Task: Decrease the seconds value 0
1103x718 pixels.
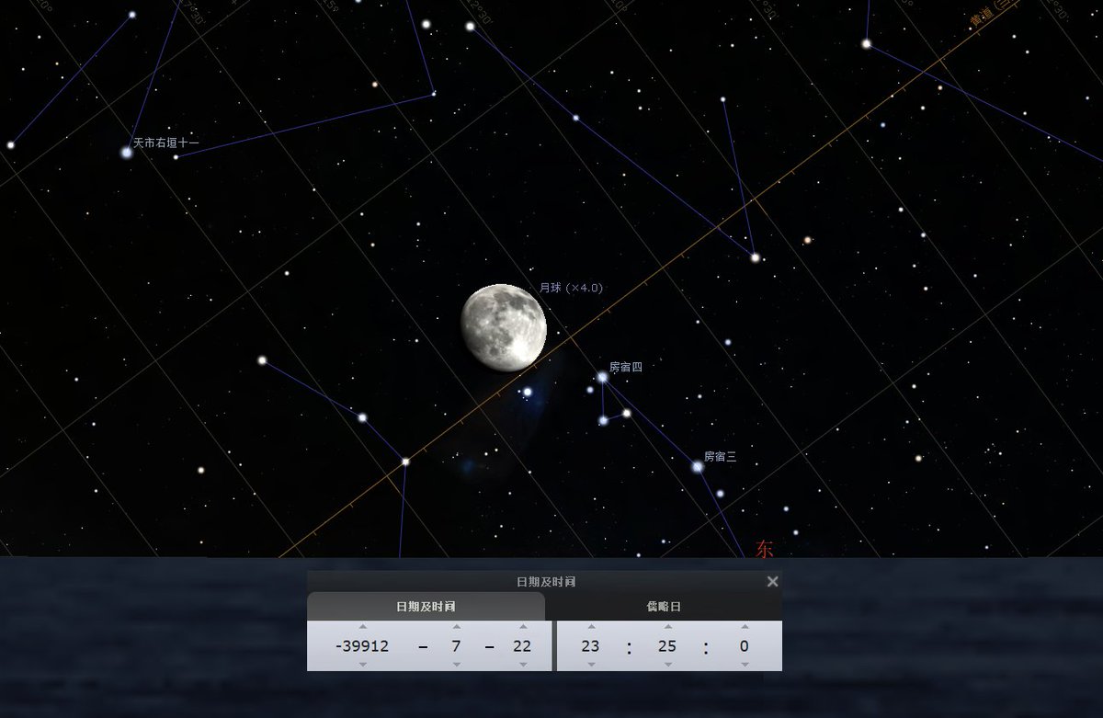Action: pos(744,665)
